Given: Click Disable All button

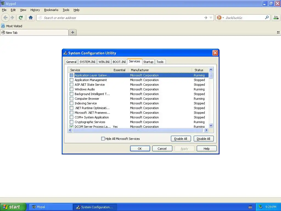Looking at the screenshot, I should [x=204, y=139].
